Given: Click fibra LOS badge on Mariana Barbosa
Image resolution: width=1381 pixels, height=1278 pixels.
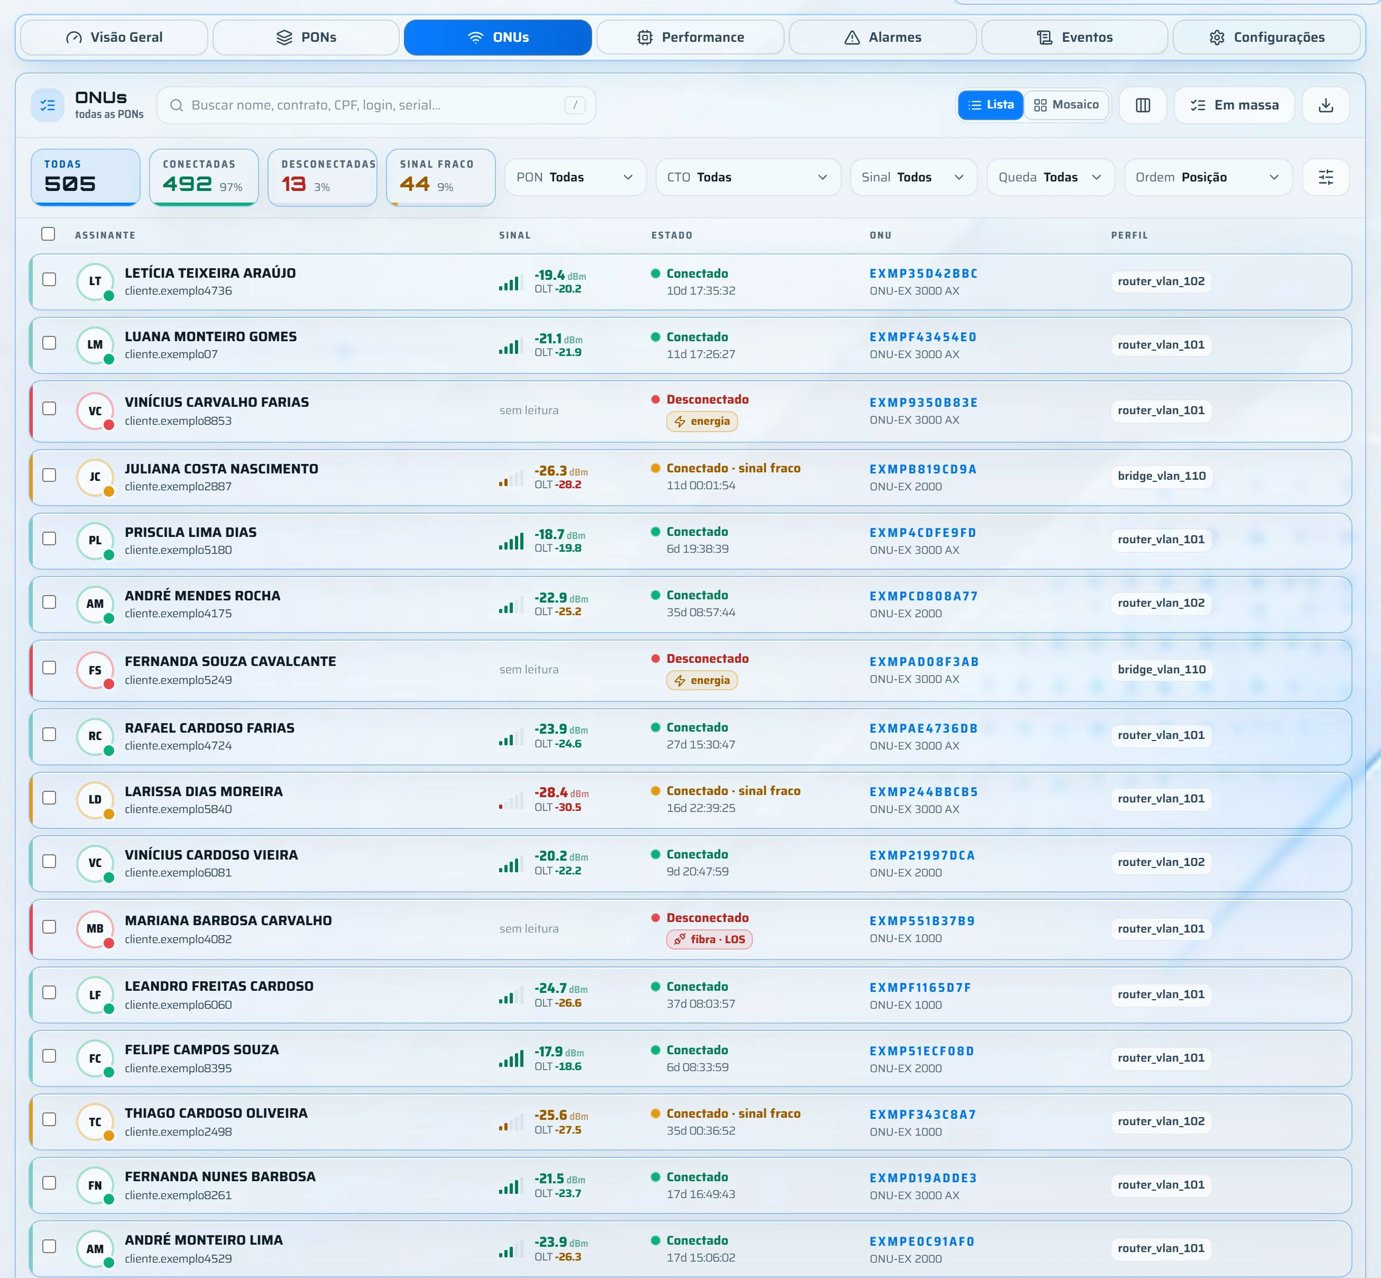Looking at the screenshot, I should coord(709,939).
